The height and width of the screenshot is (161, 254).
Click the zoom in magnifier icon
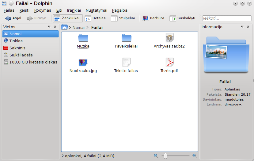click(195, 156)
